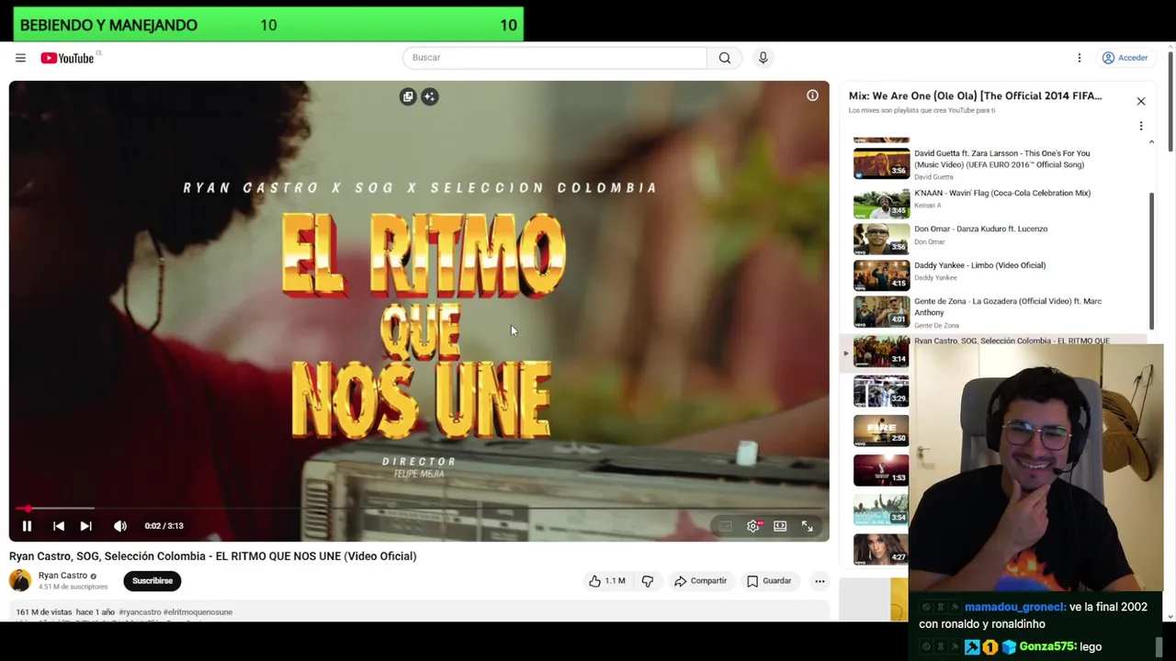Open the Ryan Castro channel name link
The image size is (1176, 661).
(x=62, y=576)
